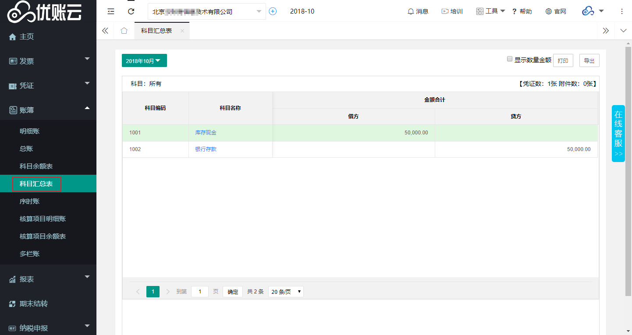Select the 1002 account code cell

click(x=156, y=149)
